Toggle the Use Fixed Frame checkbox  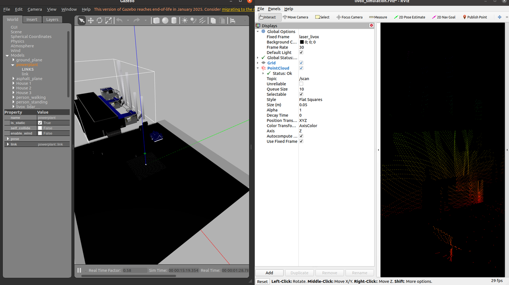coord(301,141)
